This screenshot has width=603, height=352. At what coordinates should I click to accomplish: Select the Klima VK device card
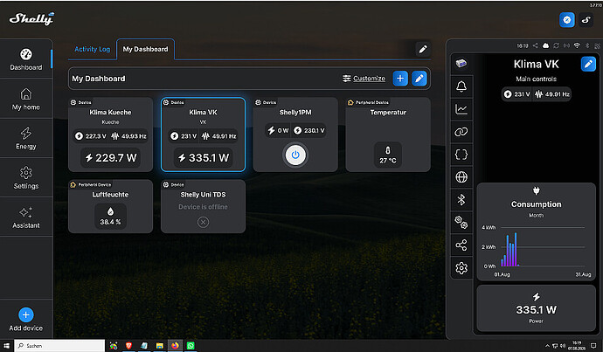(x=203, y=135)
